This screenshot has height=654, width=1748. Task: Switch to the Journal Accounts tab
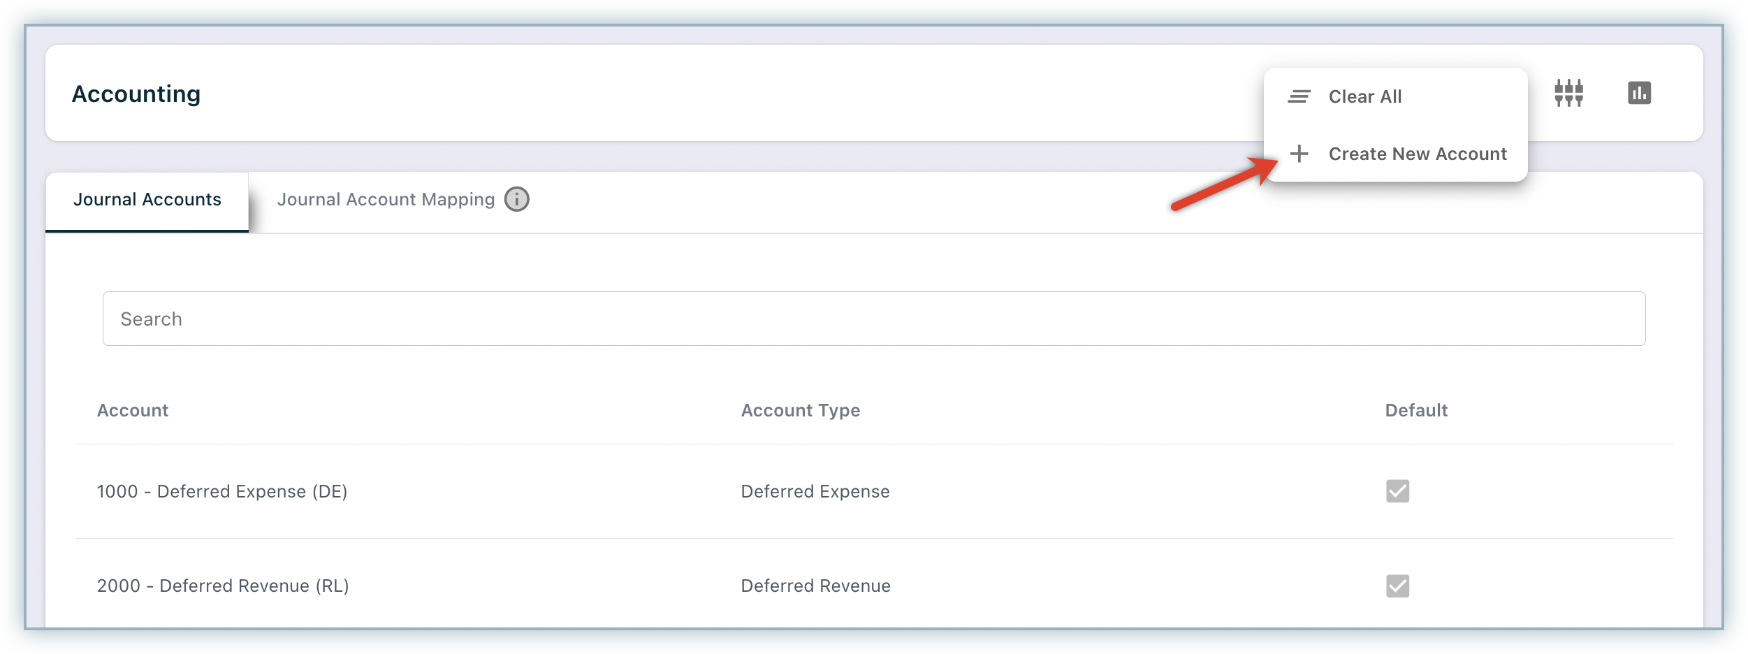[147, 200]
